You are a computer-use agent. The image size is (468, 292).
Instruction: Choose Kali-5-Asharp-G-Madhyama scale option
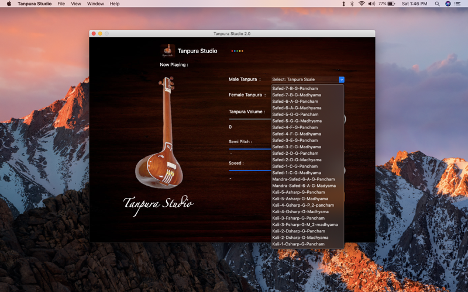click(300, 199)
